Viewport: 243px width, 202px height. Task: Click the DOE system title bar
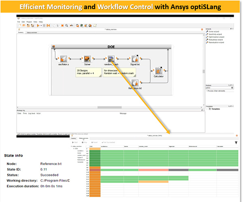[111, 47]
